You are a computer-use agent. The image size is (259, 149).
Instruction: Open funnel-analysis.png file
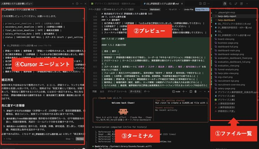(x=228, y=70)
